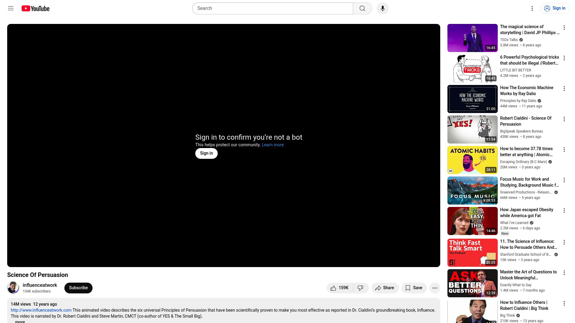
Task: Open BigSpeak Speakers Bureau channel name
Action: 521,131
